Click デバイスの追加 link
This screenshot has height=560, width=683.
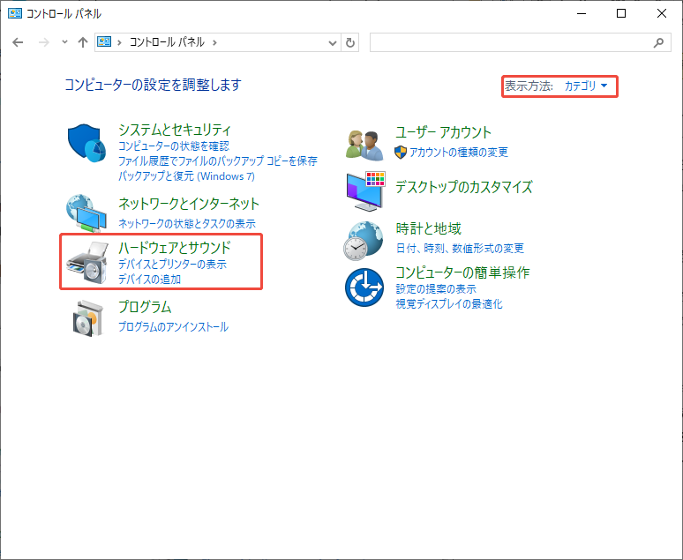tap(149, 280)
